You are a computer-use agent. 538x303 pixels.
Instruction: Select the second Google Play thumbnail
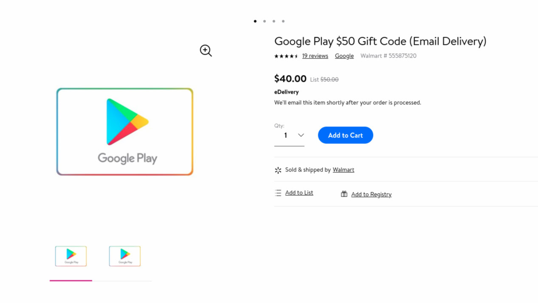(x=125, y=256)
